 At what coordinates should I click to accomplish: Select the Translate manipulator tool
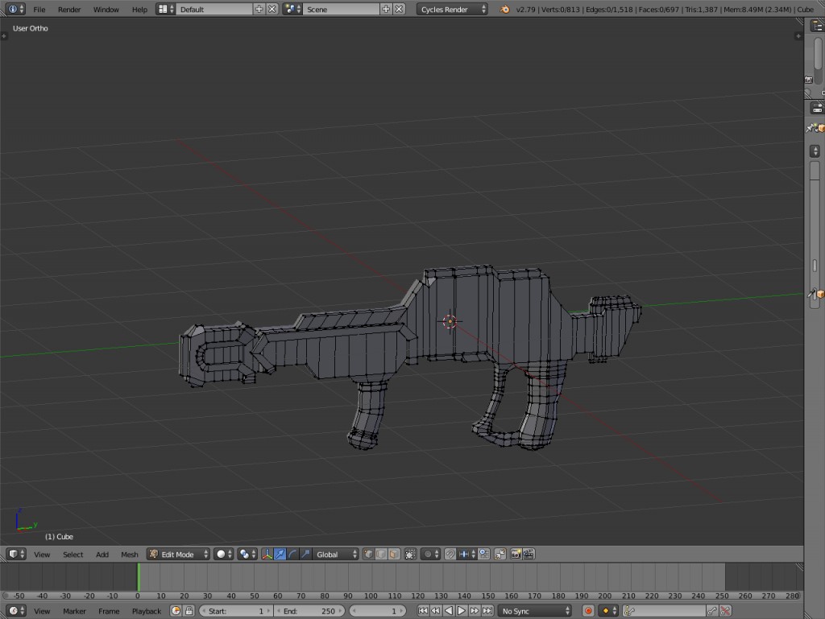(x=279, y=554)
